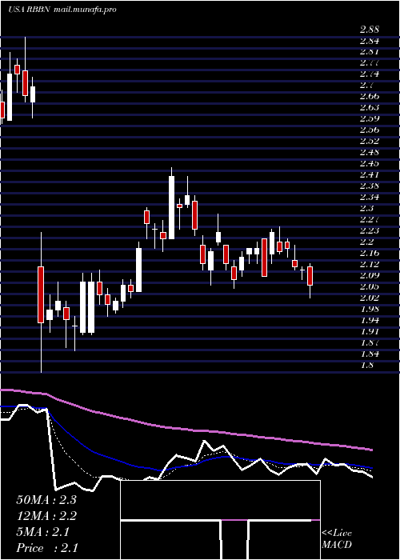This screenshot has height=560, width=400.
Task: Click the 2.34 price axis label
Action: click(x=370, y=197)
